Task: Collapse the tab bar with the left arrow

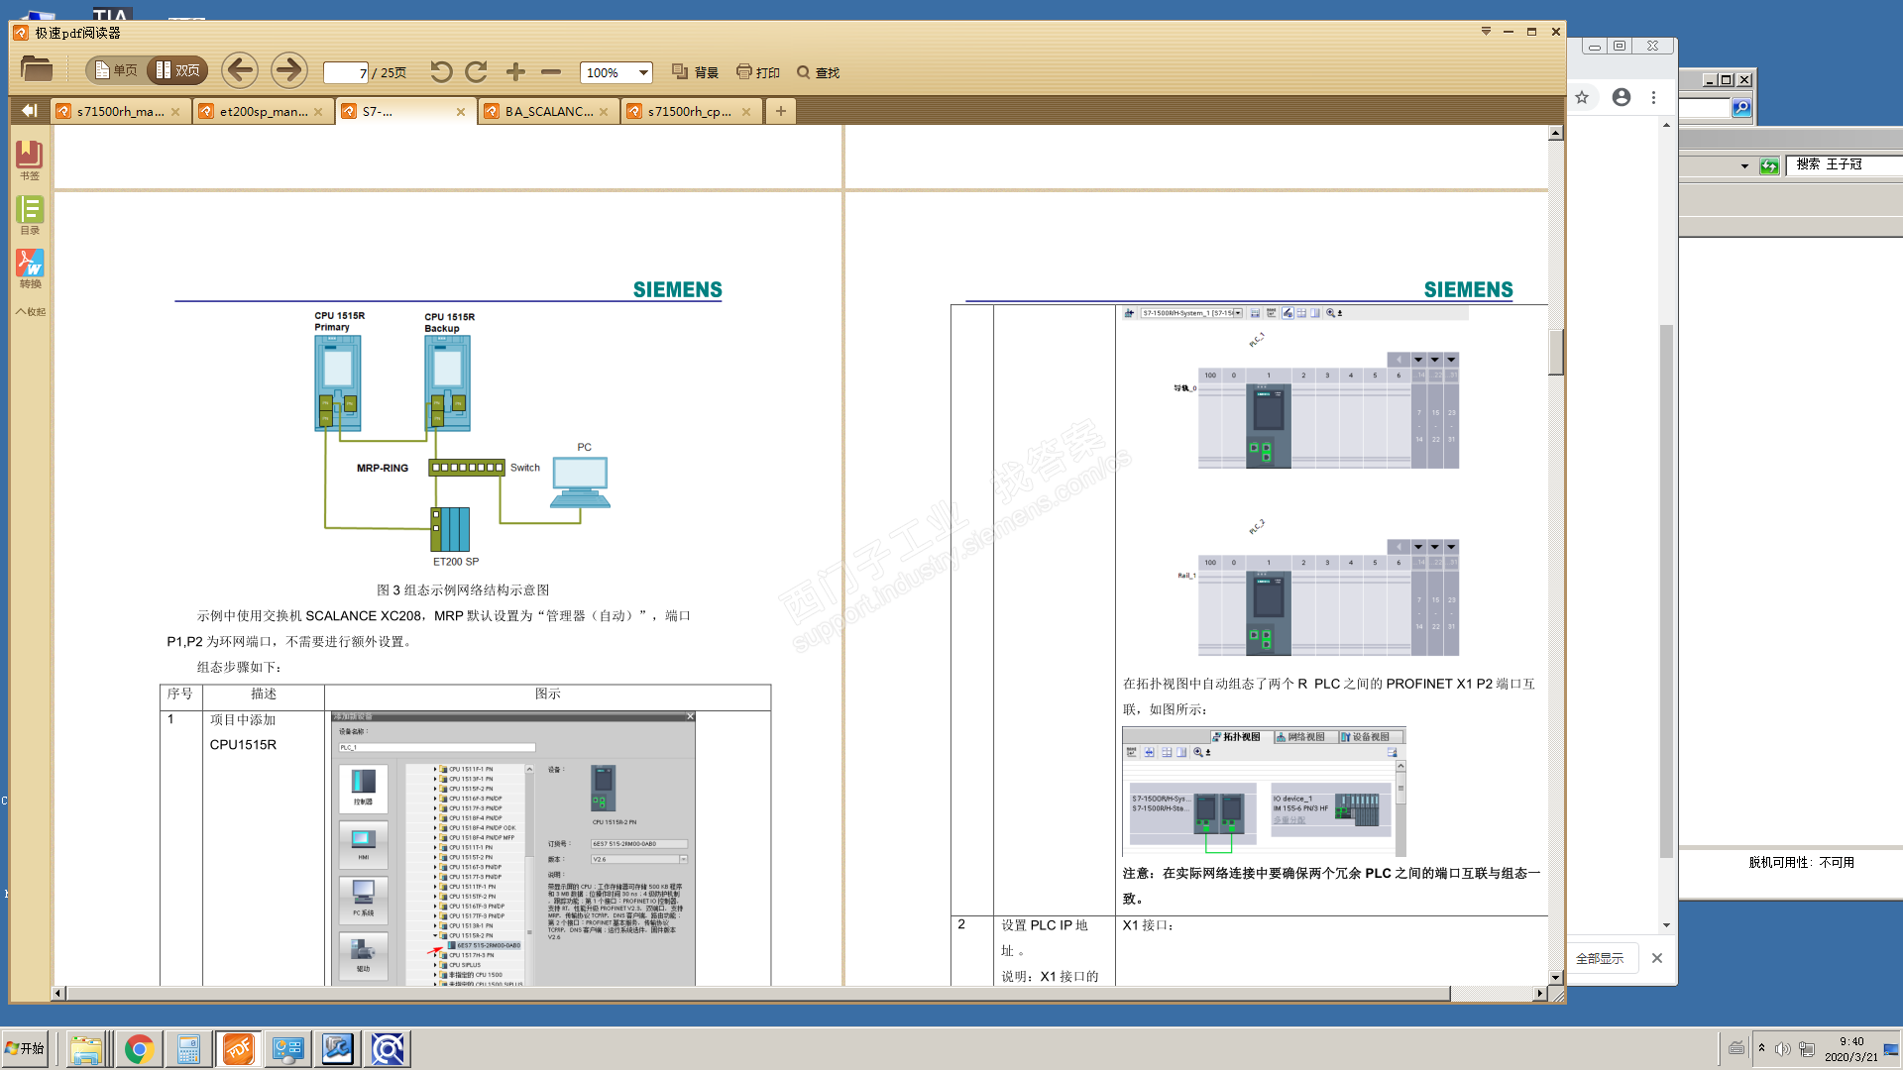Action: tap(29, 111)
